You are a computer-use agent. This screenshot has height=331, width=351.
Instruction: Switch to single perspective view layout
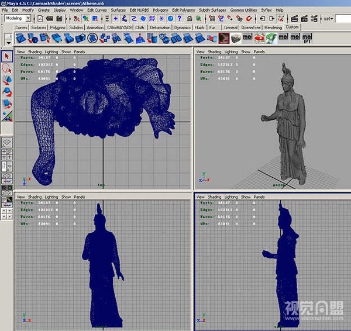point(7,142)
